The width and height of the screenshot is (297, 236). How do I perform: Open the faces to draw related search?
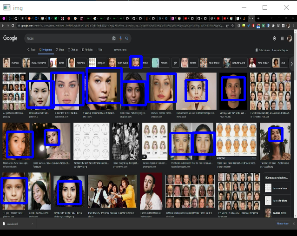[277, 201]
